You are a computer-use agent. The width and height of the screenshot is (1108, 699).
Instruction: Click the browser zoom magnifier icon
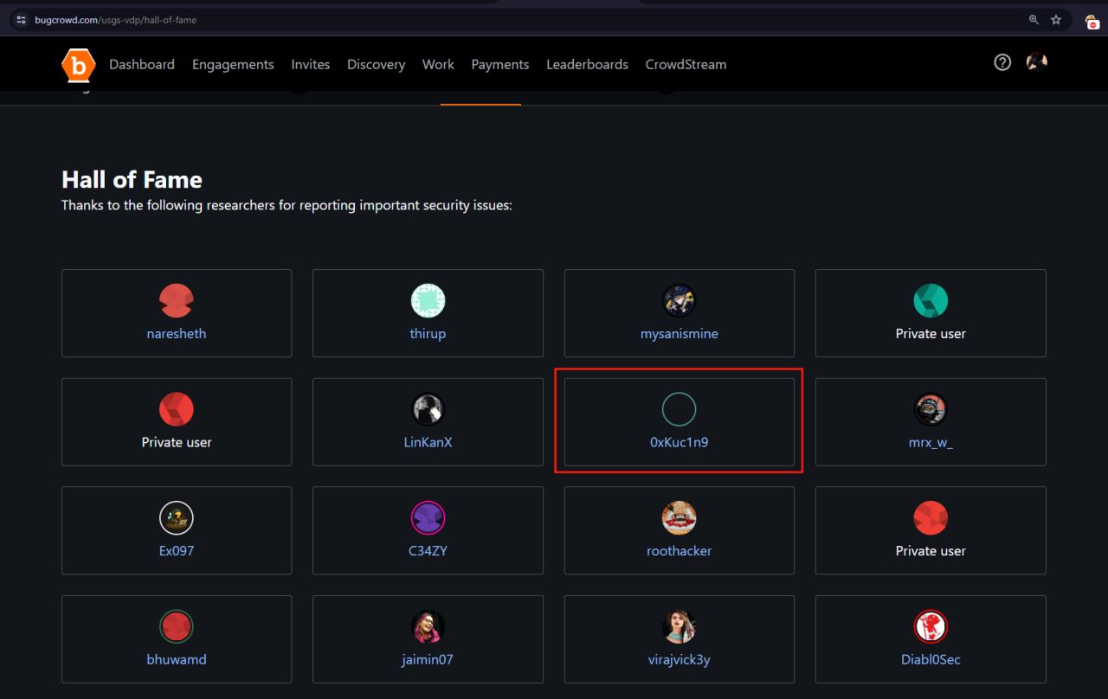[1034, 20]
